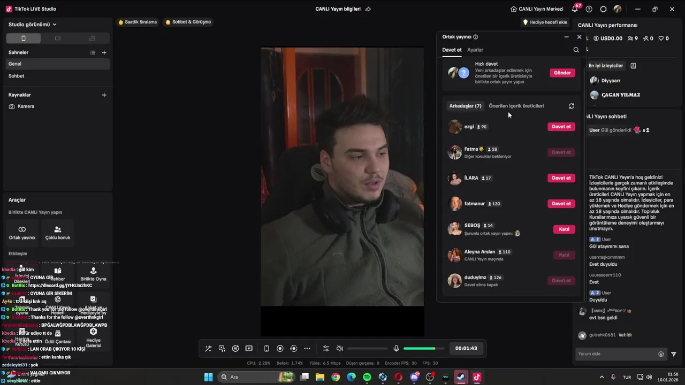Screen dimensions: 685x385
Task: Click Aleyna Arslan's avatar
Action: (455, 255)
